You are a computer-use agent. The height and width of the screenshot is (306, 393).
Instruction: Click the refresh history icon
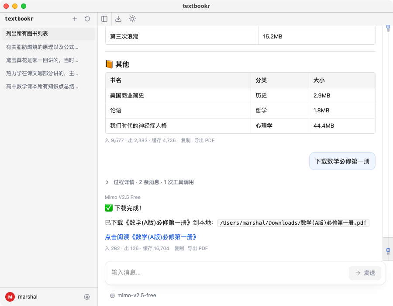[87, 19]
